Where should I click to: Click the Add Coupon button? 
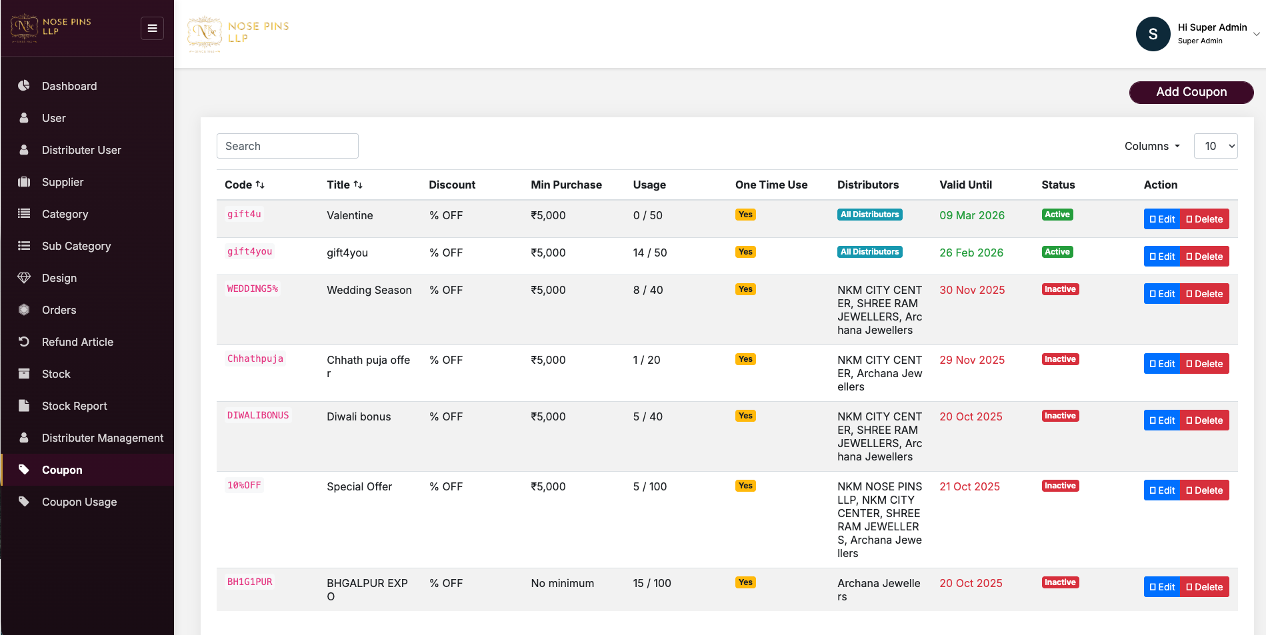pos(1191,92)
